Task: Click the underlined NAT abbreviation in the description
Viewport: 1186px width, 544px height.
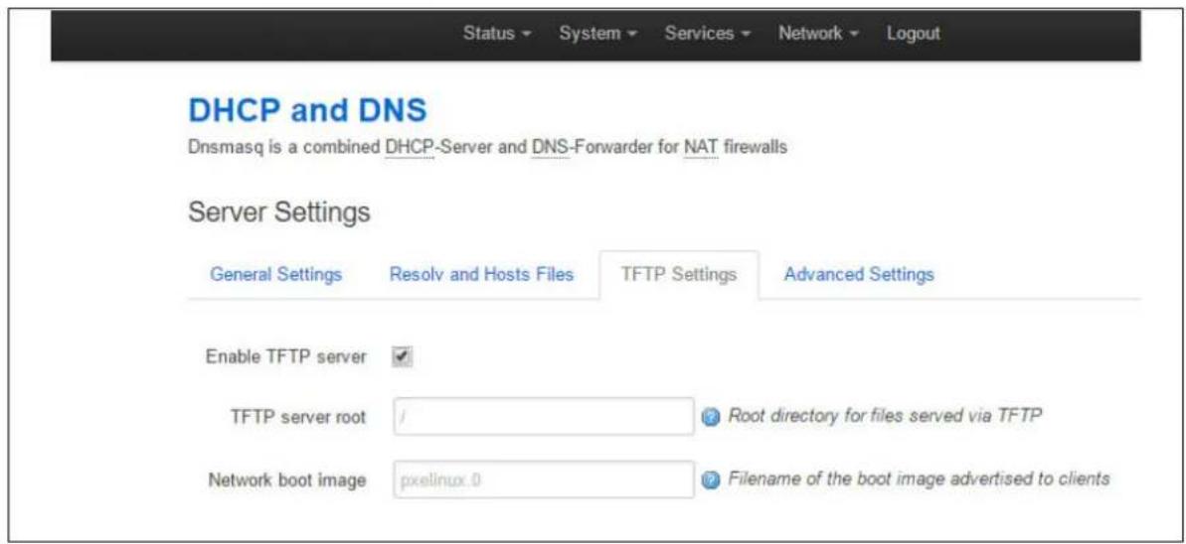Action: coord(701,147)
